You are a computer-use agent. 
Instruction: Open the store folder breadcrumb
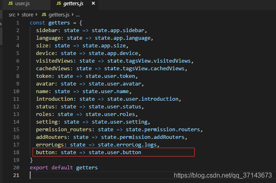28,15
